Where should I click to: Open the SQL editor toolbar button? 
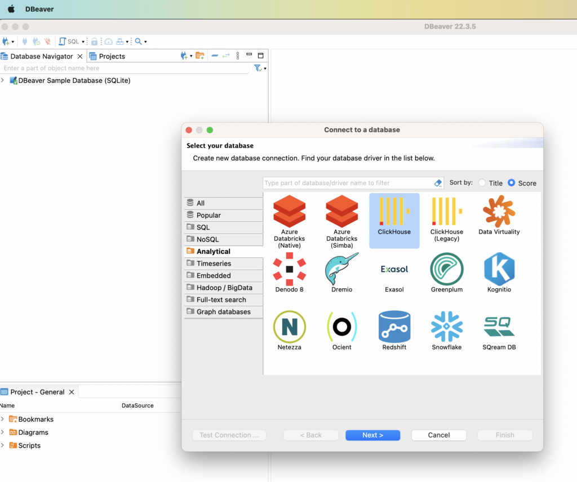coord(69,42)
